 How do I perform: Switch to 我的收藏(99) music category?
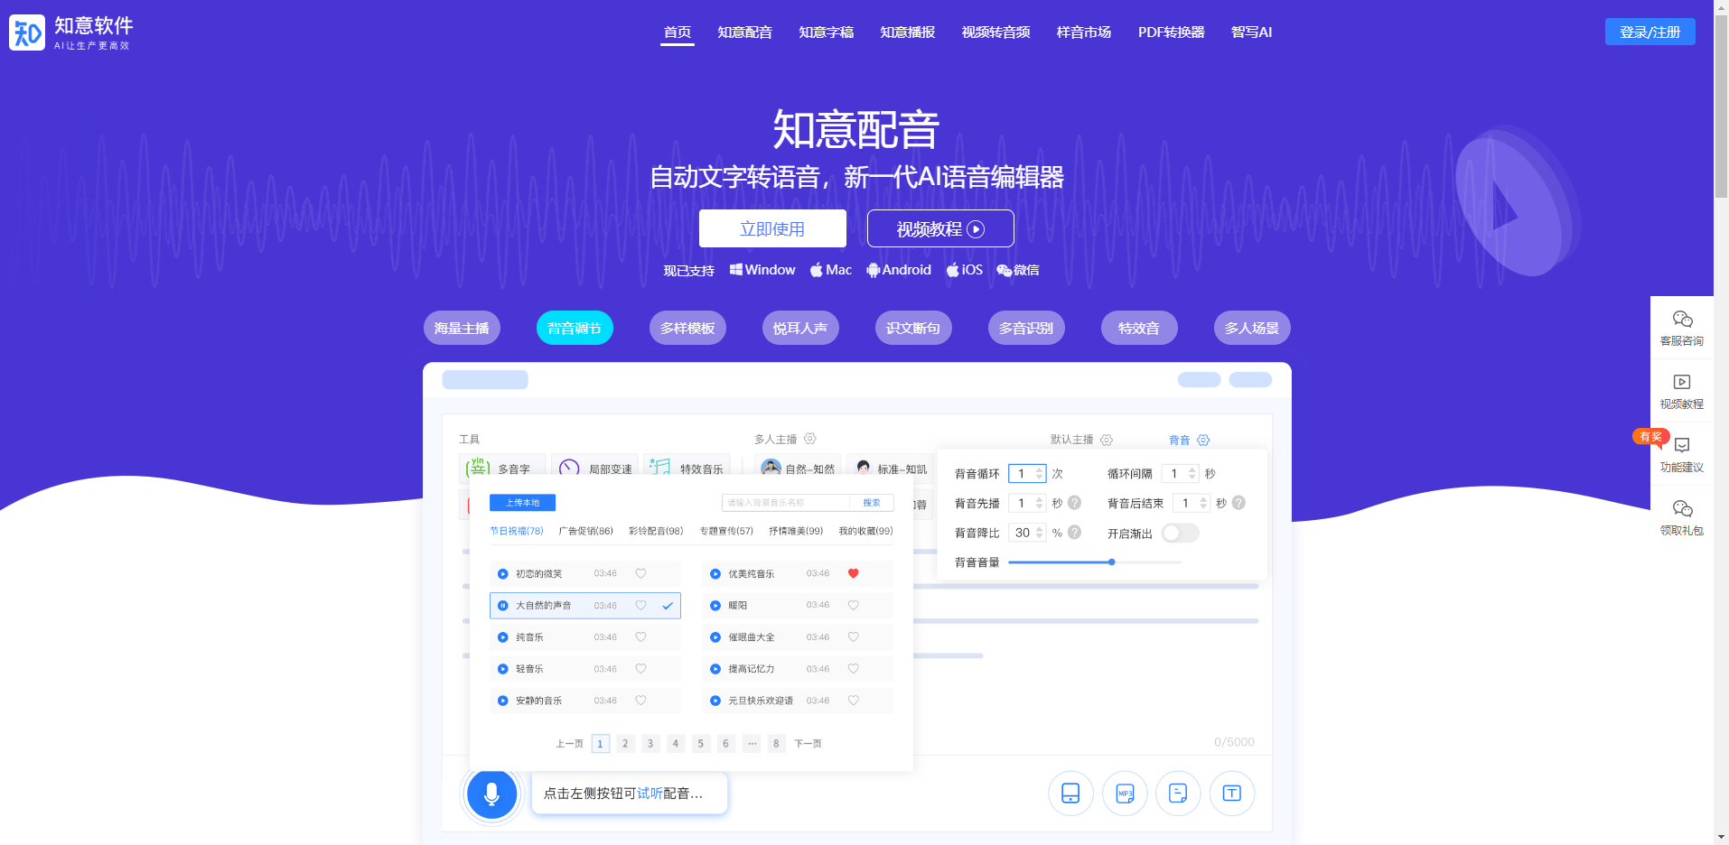pos(865,531)
